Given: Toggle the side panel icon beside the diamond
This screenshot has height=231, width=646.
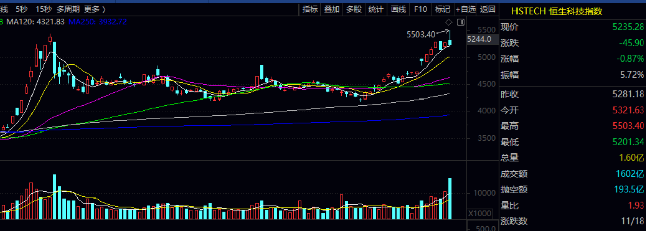Looking at the screenshot, I should (460, 22).
